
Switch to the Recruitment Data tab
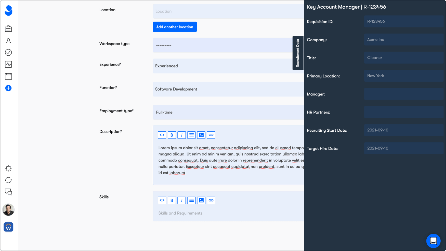point(298,53)
